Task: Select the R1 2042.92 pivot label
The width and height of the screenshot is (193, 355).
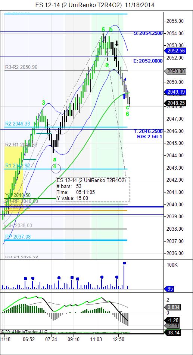Action: coord(18,166)
